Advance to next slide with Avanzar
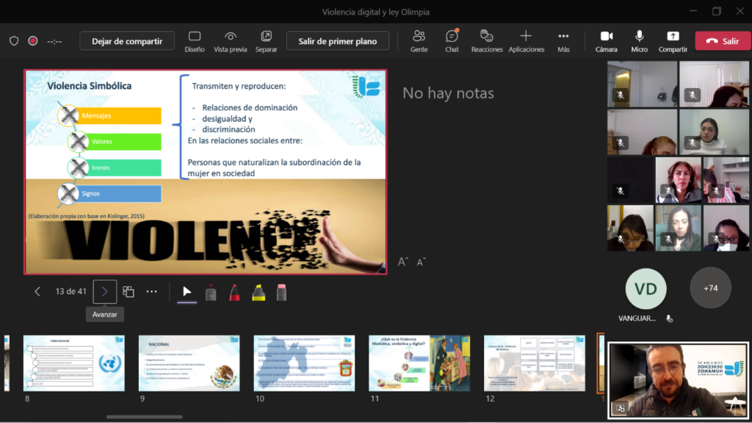Image resolution: width=752 pixels, height=423 pixels. 104,292
